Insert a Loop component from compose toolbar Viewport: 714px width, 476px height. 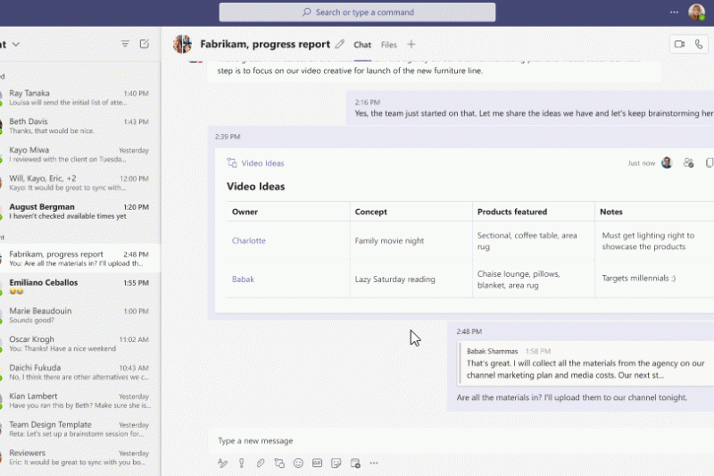279,463
